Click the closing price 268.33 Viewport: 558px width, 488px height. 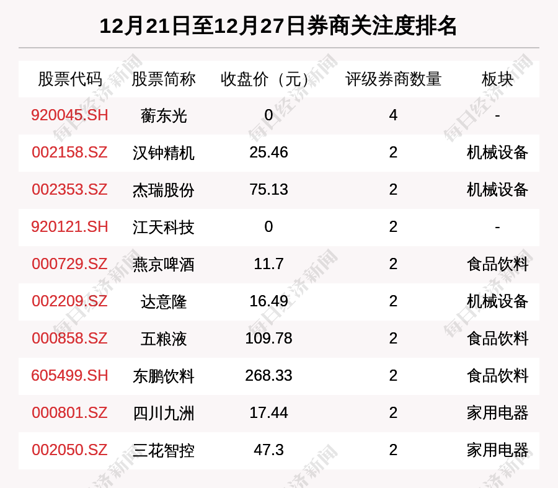268,376
